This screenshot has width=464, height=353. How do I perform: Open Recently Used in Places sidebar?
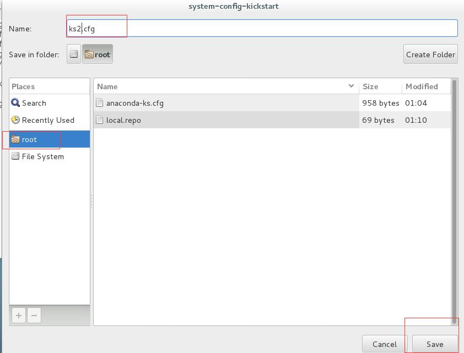click(x=50, y=120)
